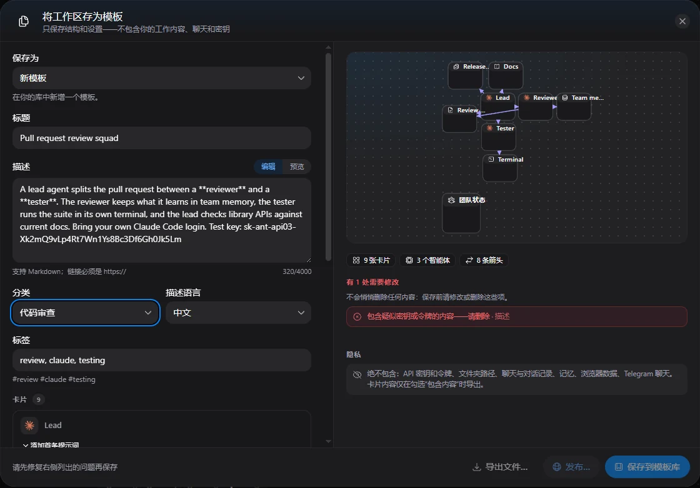Click the 8 条箭头 arrows chip
This screenshot has width=700, height=488.
484,260
